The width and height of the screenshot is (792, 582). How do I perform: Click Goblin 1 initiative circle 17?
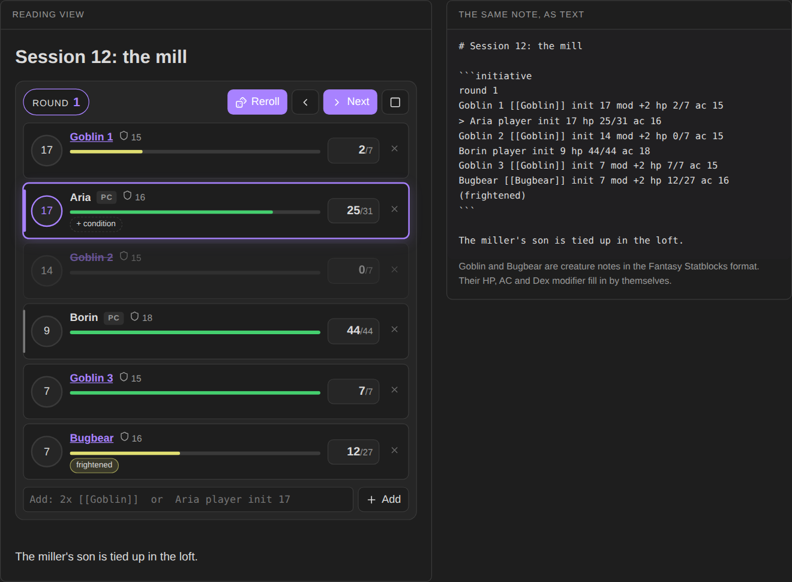click(47, 150)
